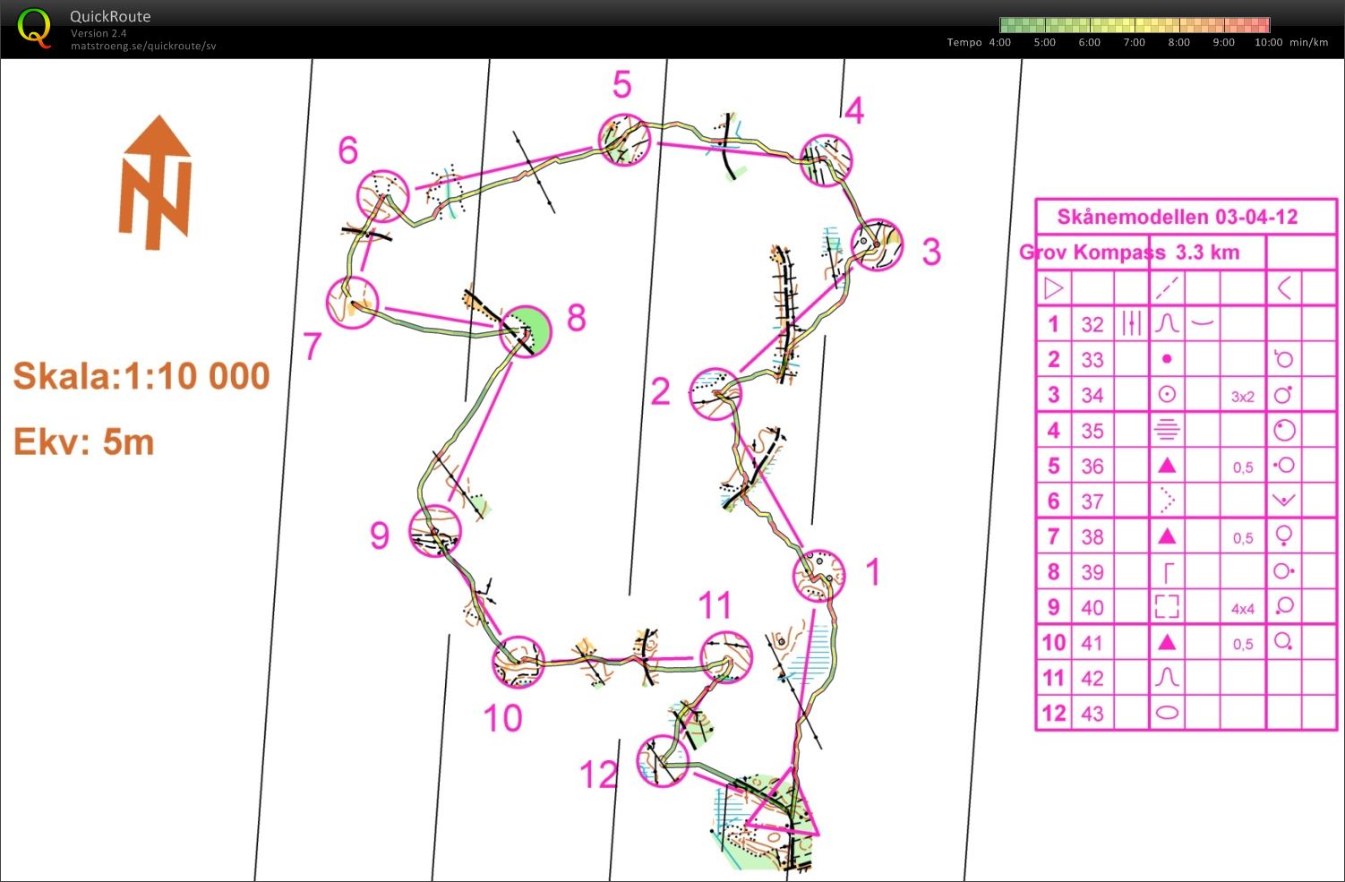
Task: Click the dotted V symbol in row 6
Action: tap(1166, 500)
